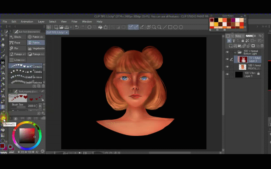The image size is (271, 169).
Task: Select the Eyedropper tool
Action: pos(3,56)
